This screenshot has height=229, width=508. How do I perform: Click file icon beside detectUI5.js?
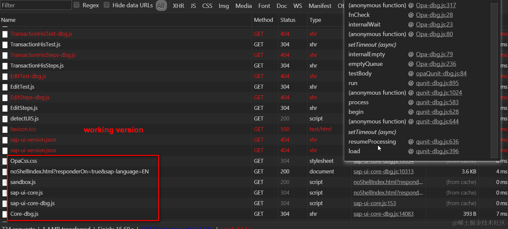(5, 119)
